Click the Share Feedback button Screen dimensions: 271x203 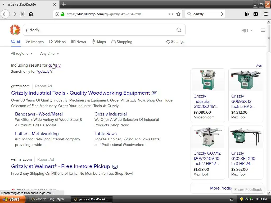(x=248, y=190)
